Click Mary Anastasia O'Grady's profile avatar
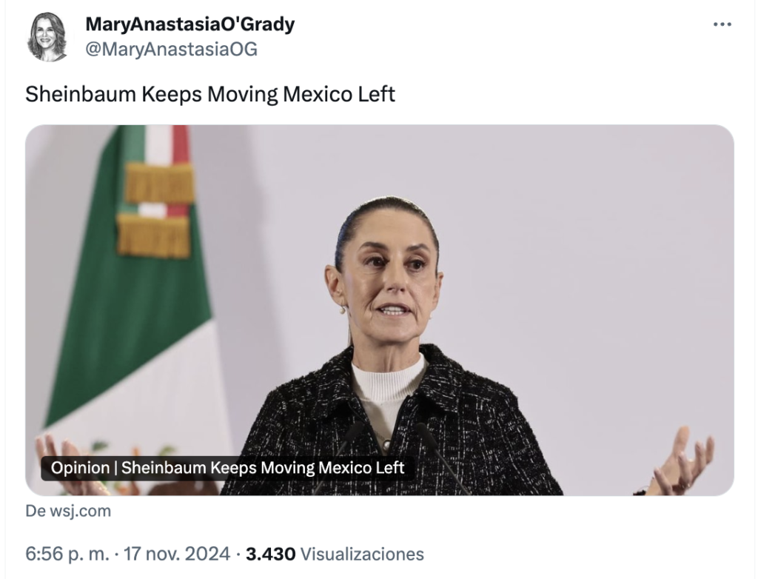758x579 pixels. (47, 38)
